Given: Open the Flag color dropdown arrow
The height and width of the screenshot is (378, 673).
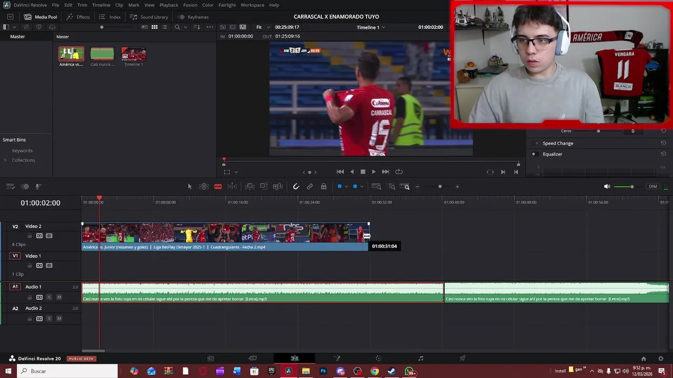Looking at the screenshot, I should (x=346, y=186).
